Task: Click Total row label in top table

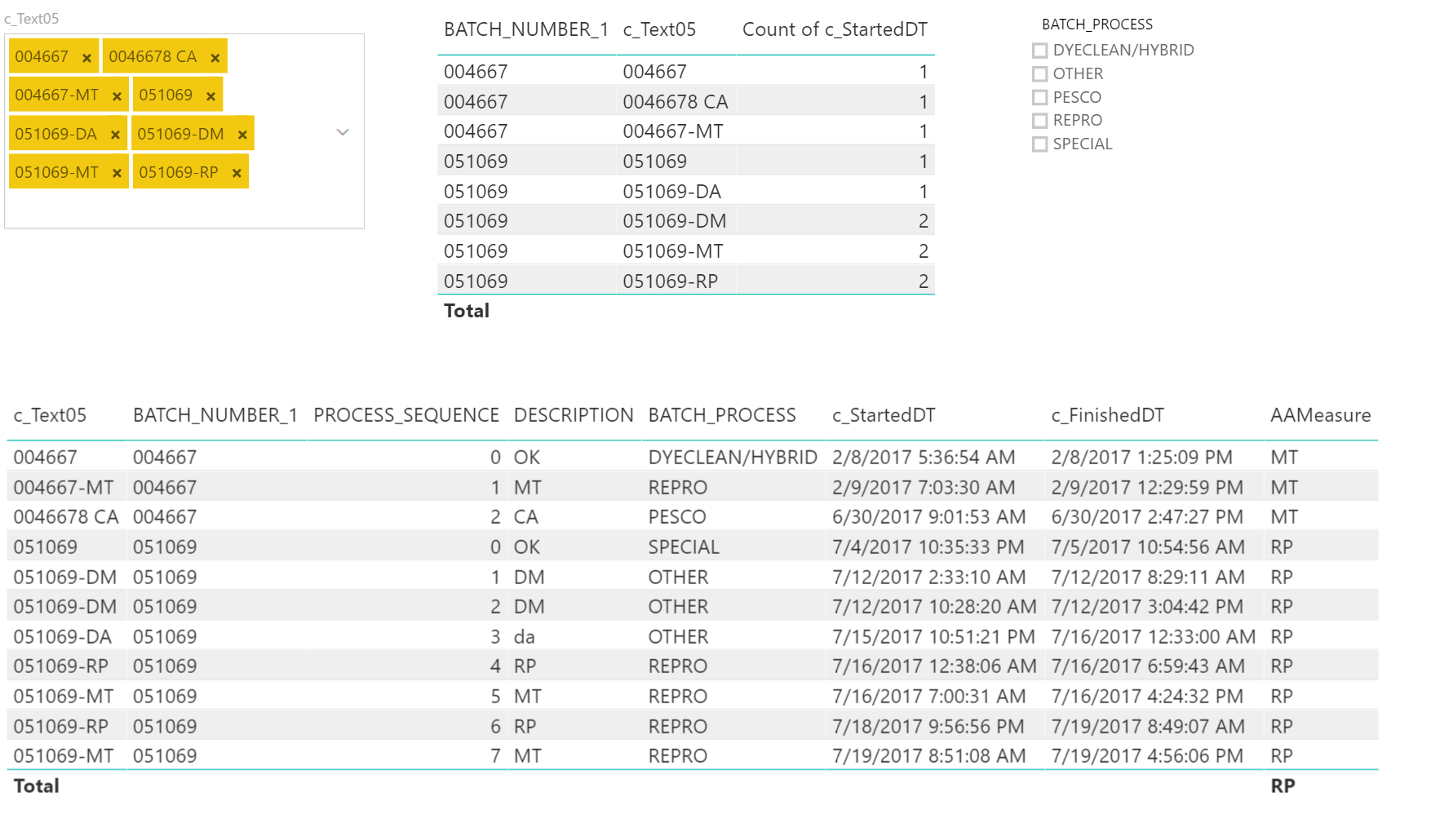Action: (467, 311)
